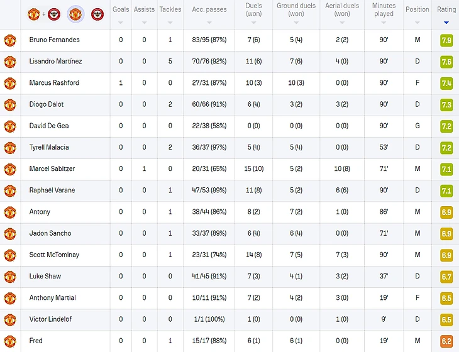Click the Minutes played column header
459x352 pixels.
[x=384, y=9]
